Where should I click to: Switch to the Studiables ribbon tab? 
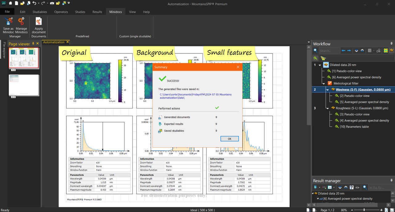click(x=40, y=12)
